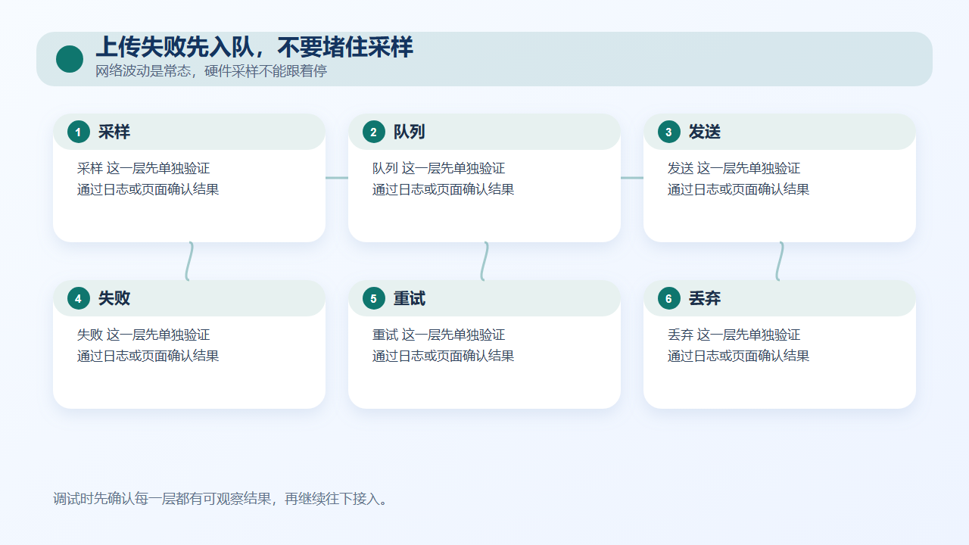This screenshot has height=545, width=969.
Task: Click the number 6 badge on 丢弃 card
Action: pyautogui.click(x=668, y=299)
